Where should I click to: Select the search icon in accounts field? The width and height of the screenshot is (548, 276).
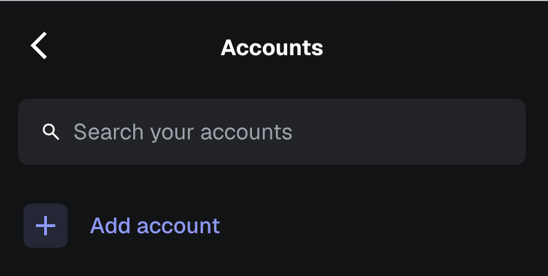point(50,132)
